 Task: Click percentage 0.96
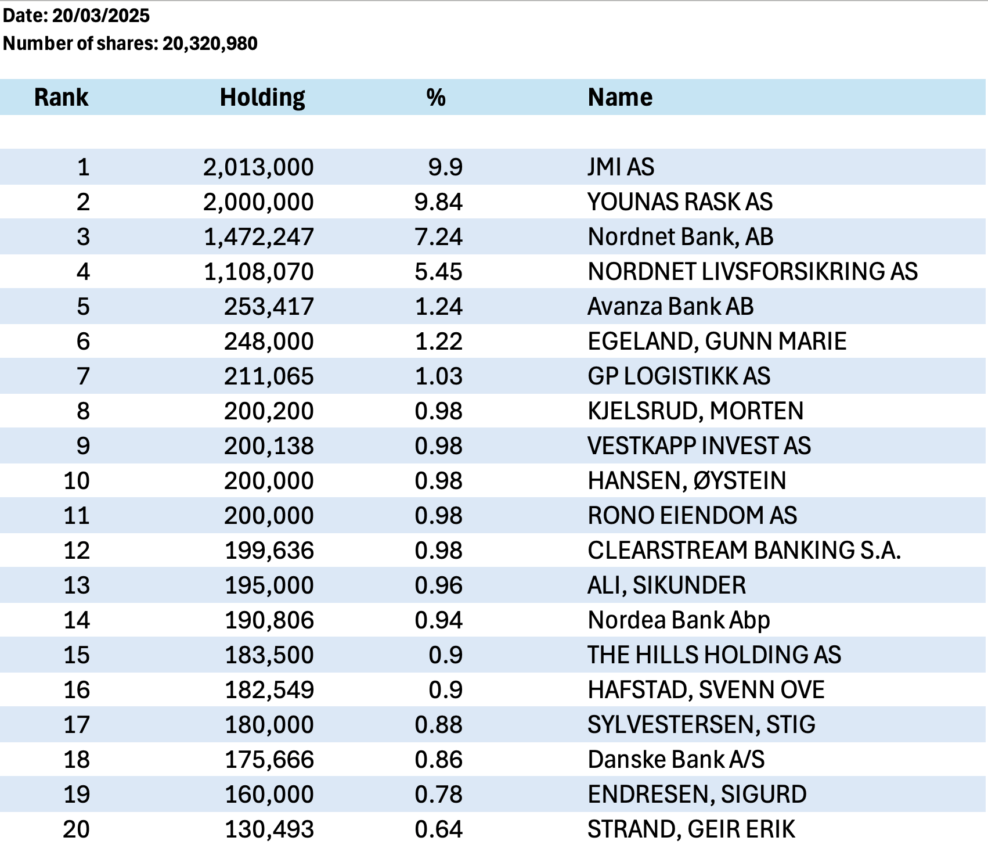[438, 585]
